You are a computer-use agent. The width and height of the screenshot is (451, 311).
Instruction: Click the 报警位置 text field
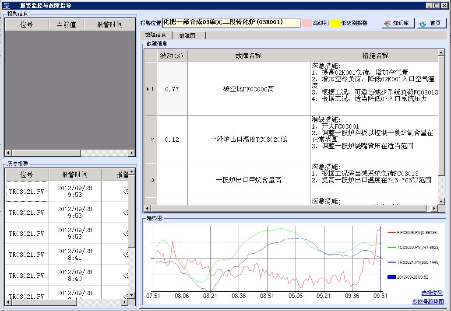coord(231,23)
